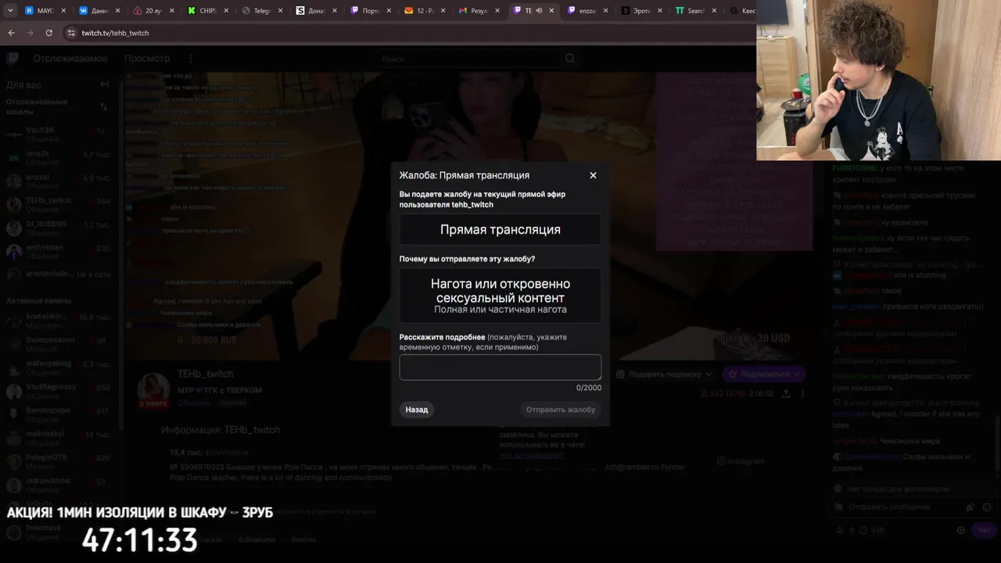1001x563 pixels.
Task: Open VladRagovsky channel in sidebar
Action: tap(59, 391)
